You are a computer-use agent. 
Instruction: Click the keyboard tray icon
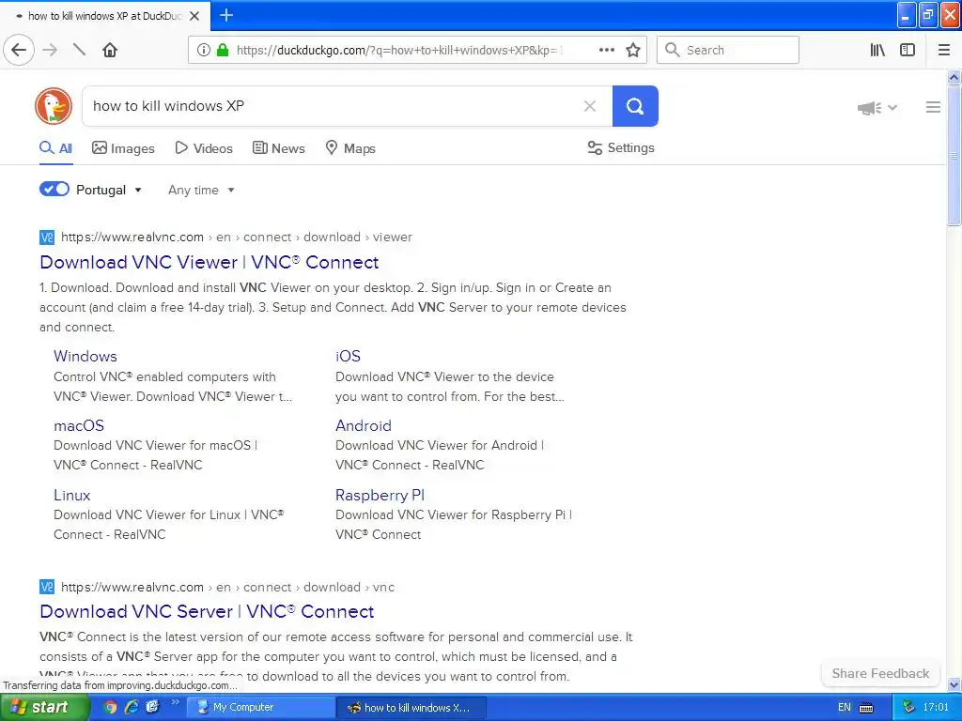point(866,708)
